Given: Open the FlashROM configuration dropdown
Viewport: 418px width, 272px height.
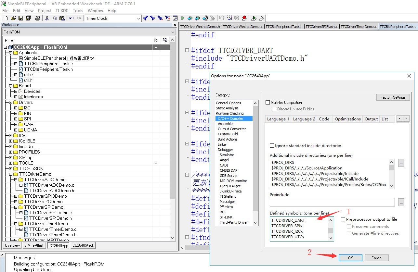Looking at the screenshot, I should (173, 32).
